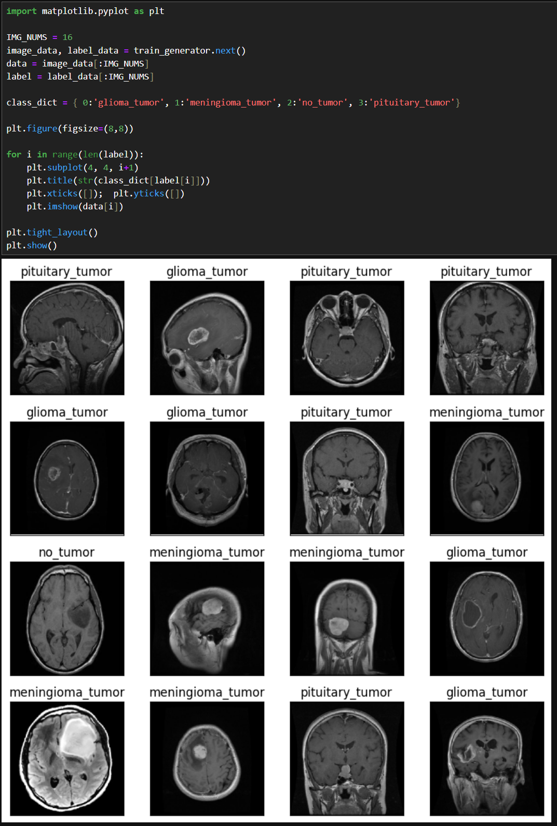
Task: Click the 'no_tumor' title text above the scan
Action: (66, 552)
